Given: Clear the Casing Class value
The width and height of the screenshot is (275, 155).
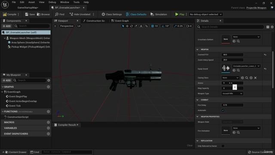Looking at the screenshot, I should 255,77.
